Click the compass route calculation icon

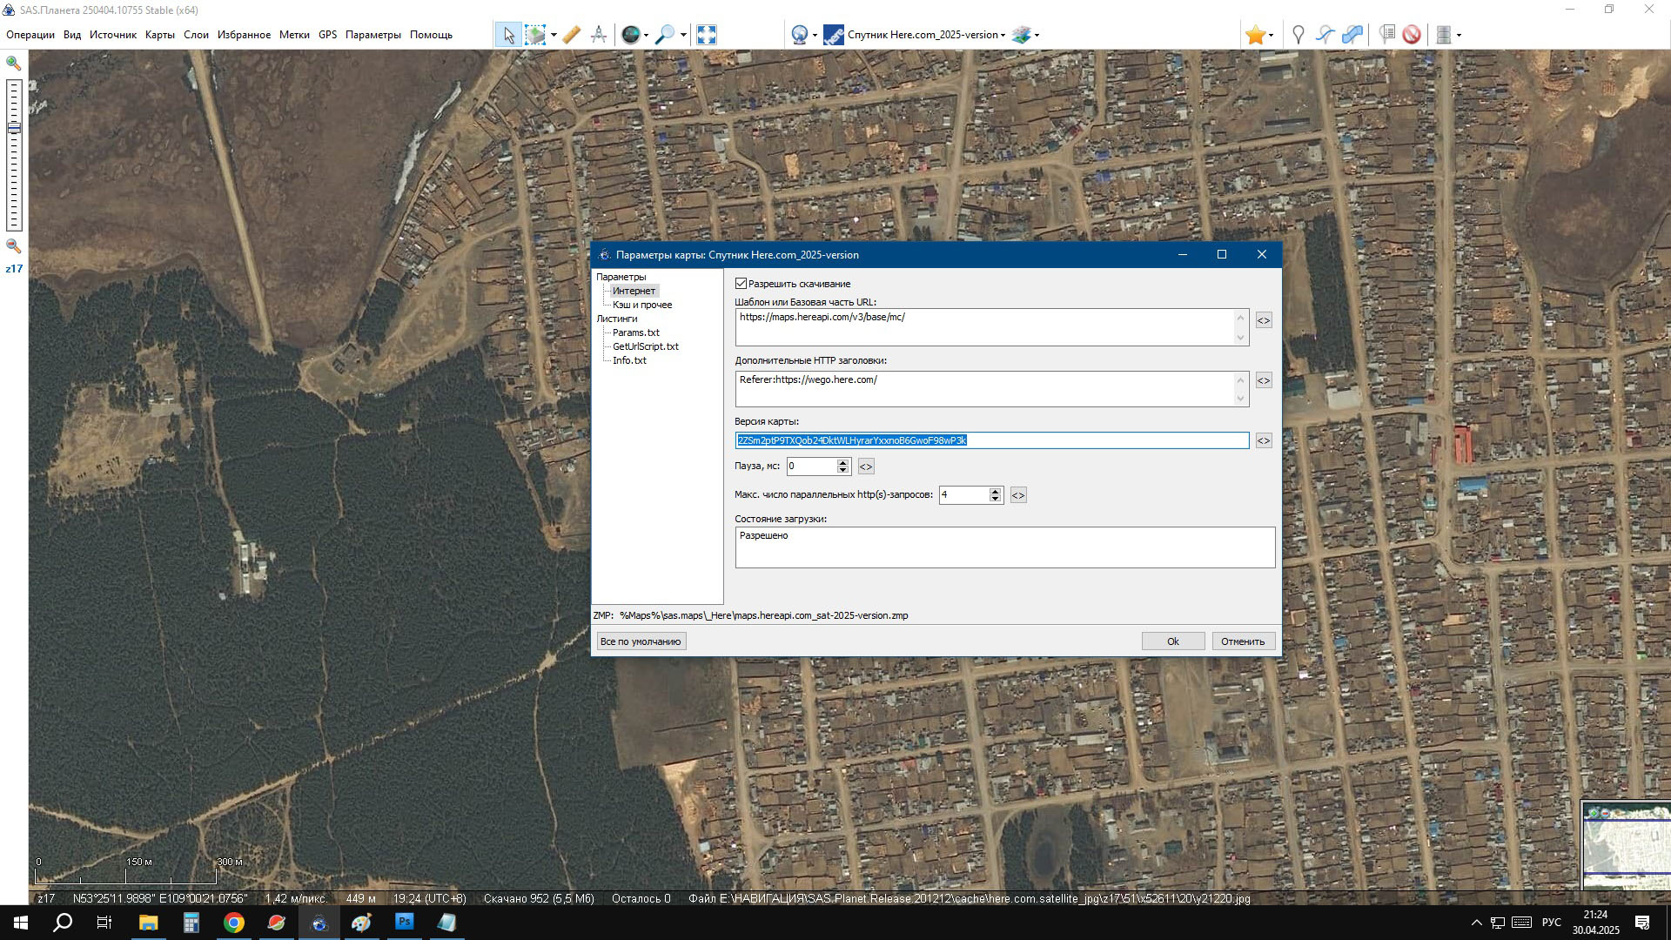tap(599, 35)
